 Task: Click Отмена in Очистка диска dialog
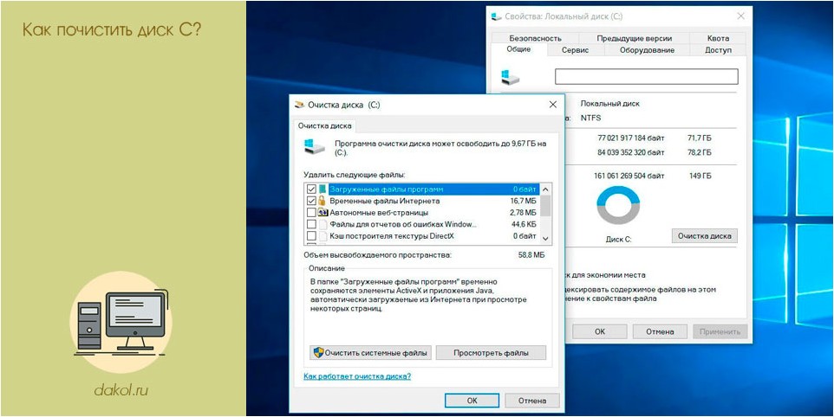[532, 401]
